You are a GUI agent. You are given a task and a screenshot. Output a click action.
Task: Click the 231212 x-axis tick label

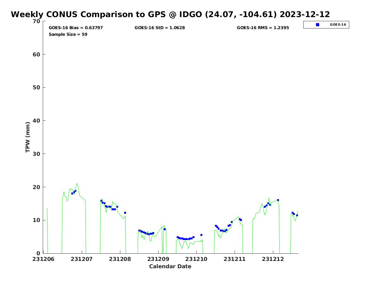click(273, 259)
